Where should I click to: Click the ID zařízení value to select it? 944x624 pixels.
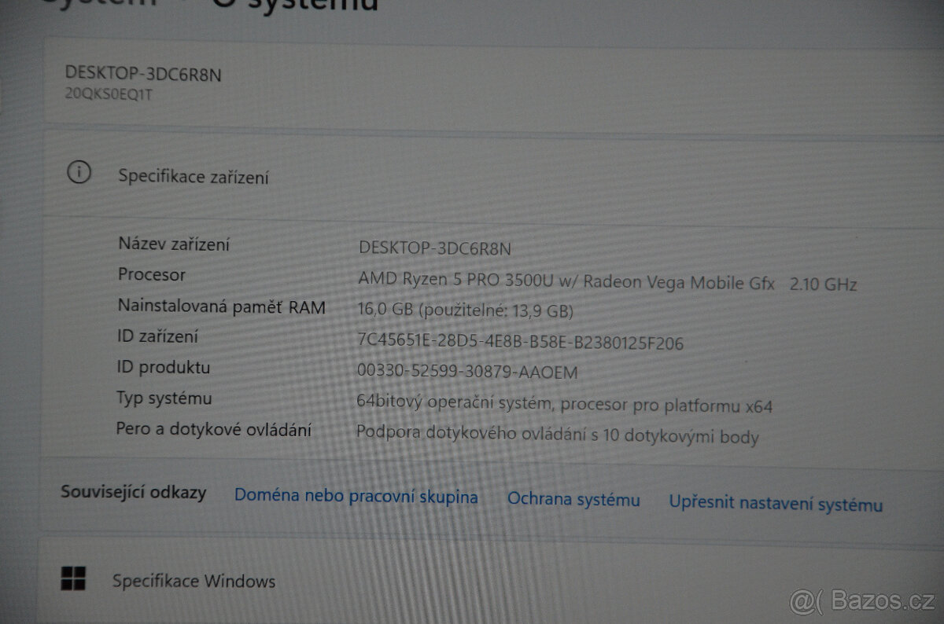pos(522,341)
